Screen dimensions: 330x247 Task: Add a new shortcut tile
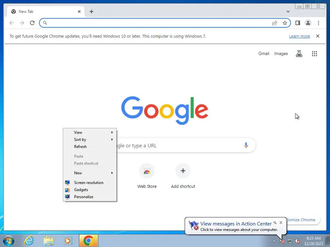click(x=183, y=176)
